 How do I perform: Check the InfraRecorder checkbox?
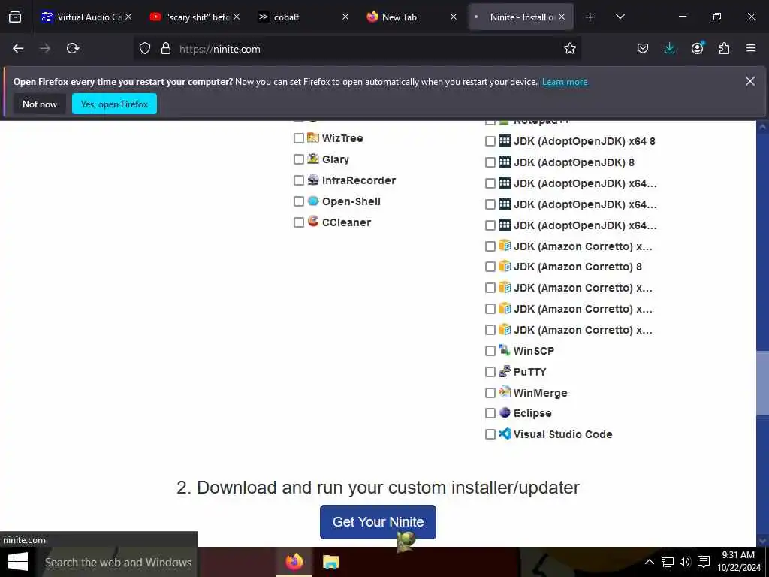point(299,180)
